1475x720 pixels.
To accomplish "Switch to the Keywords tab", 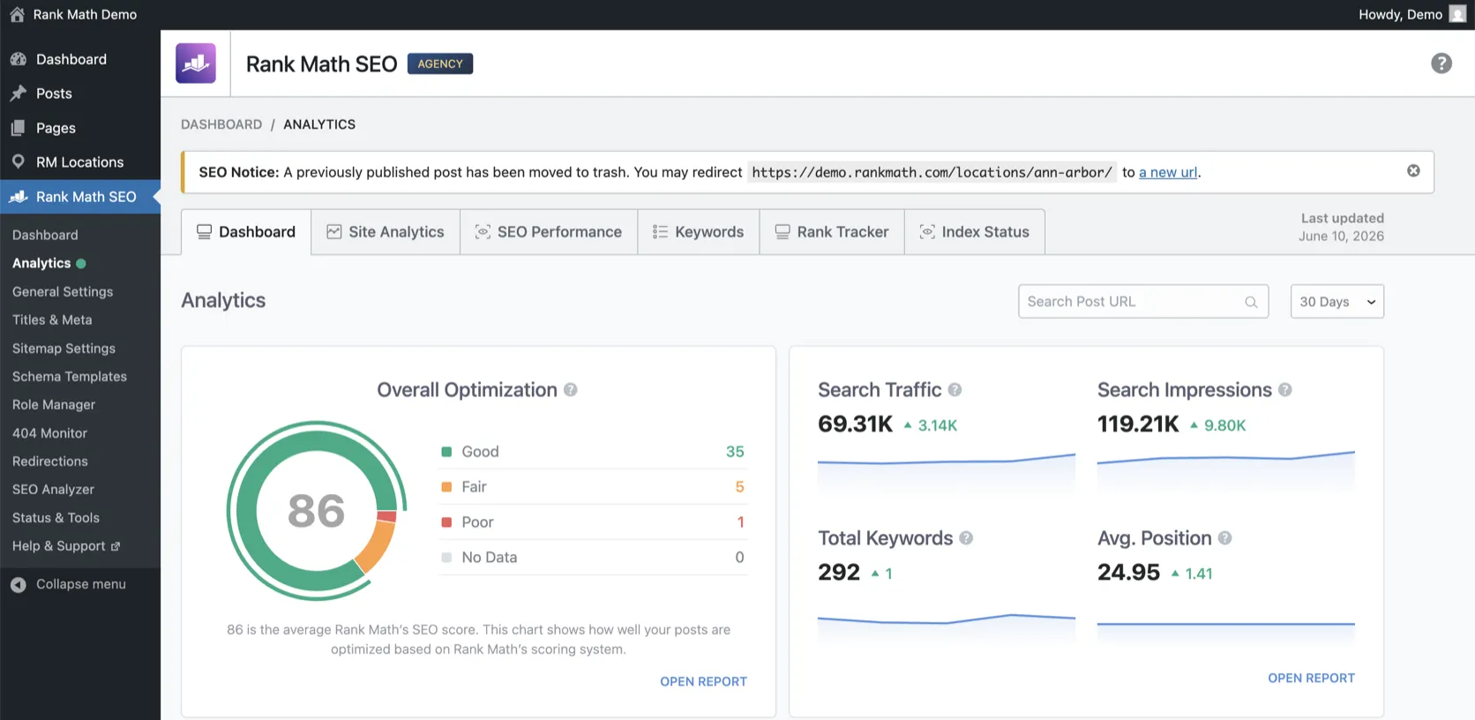I will pos(699,232).
